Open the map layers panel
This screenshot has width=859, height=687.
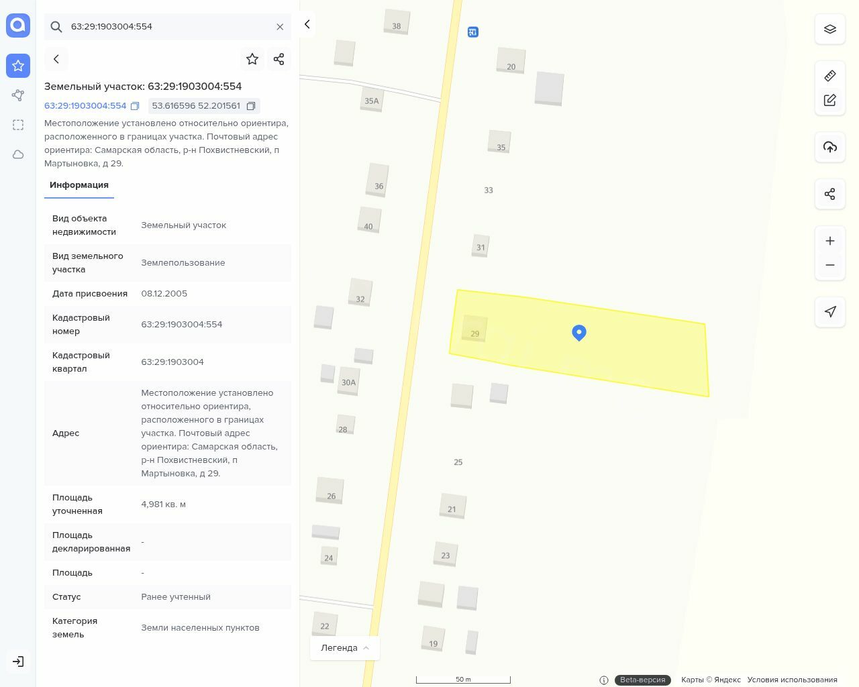830,30
